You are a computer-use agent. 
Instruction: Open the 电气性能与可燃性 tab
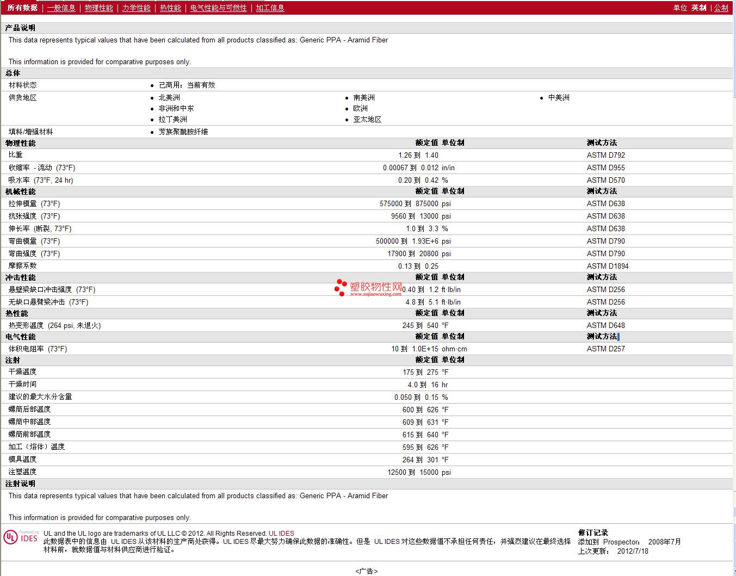point(219,8)
